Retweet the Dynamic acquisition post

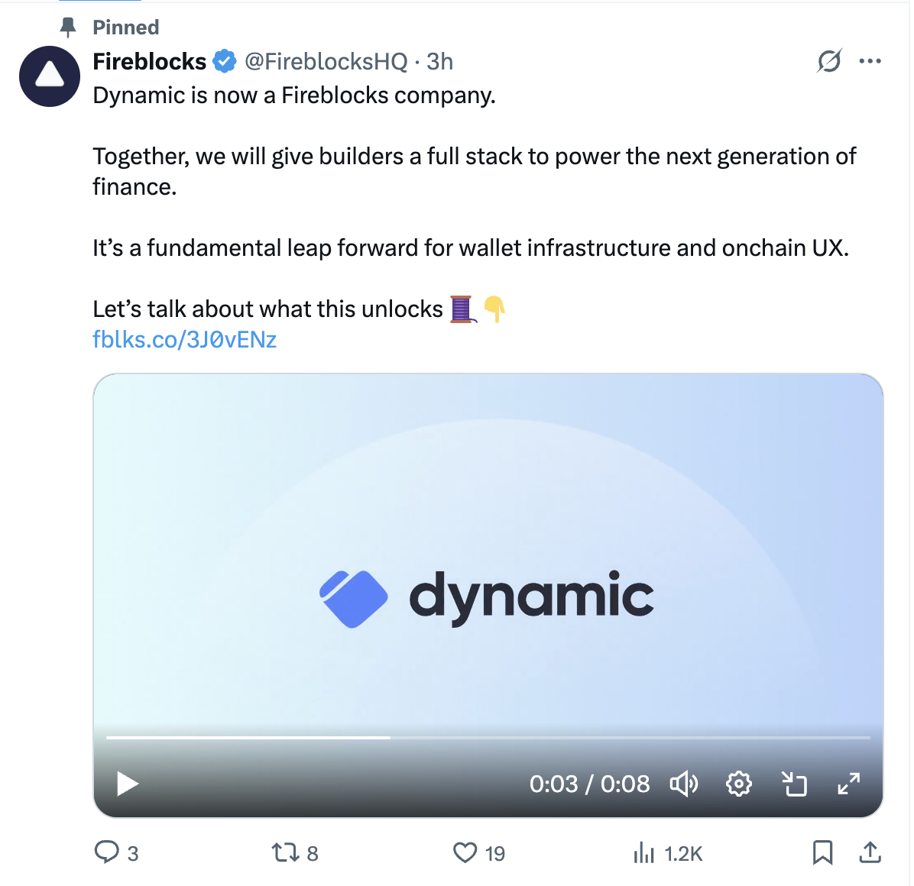pos(286,853)
